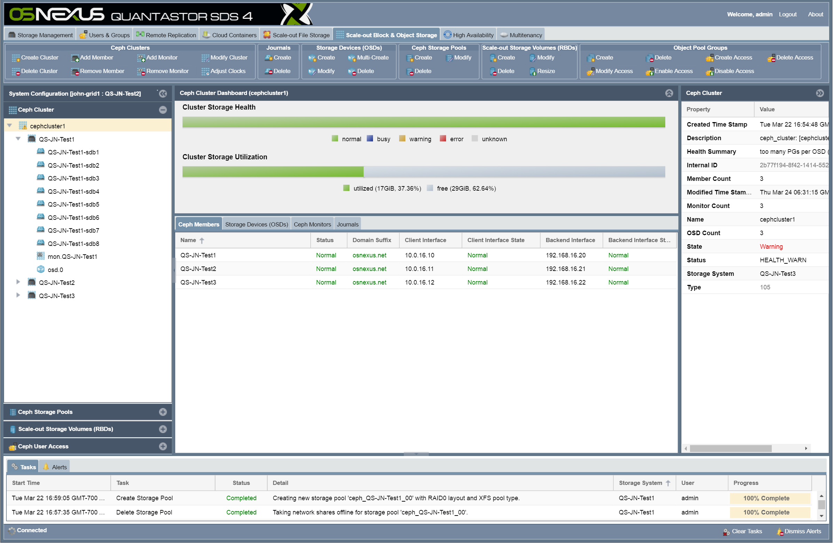Collapse the System Configuration panel
The width and height of the screenshot is (833, 543).
pos(163,94)
